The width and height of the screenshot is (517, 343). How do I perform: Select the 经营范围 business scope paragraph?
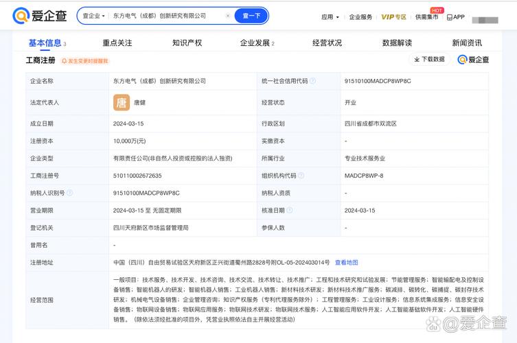pos(299,300)
